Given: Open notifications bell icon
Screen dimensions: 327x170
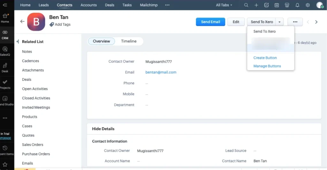Looking at the screenshot, I should [297, 5].
